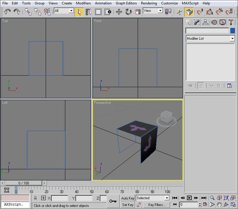Click the Set Key button
238x209 pixels.
128,205
